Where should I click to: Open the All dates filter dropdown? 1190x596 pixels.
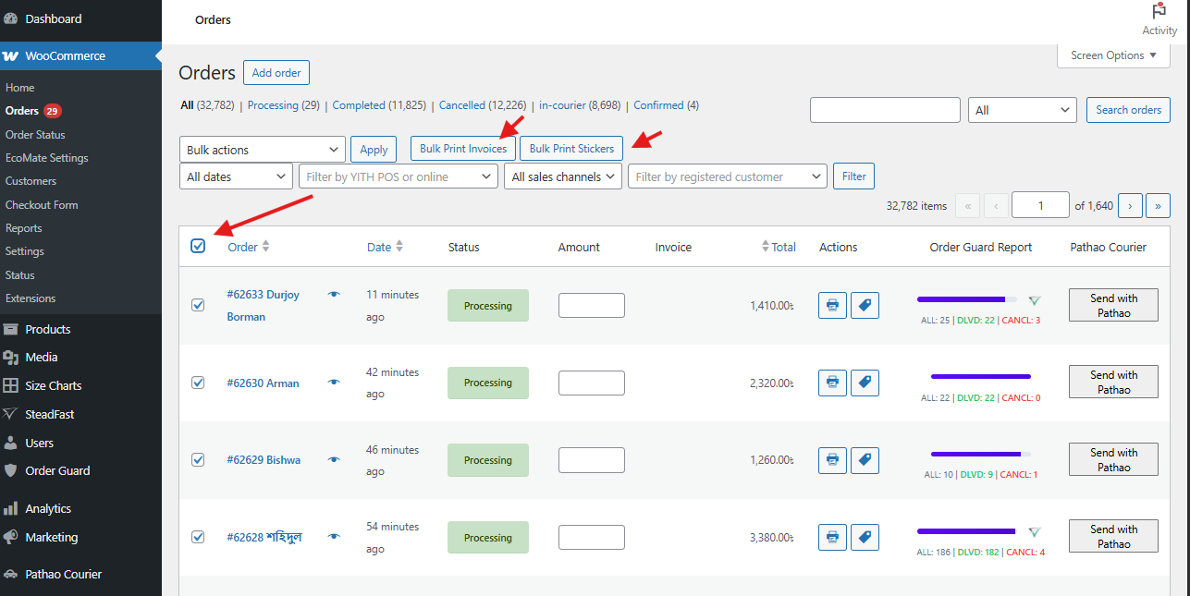(x=236, y=176)
